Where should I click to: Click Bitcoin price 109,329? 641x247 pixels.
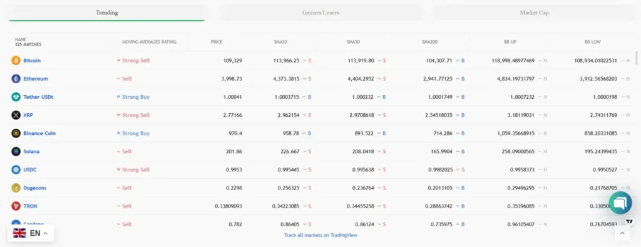[x=233, y=61]
